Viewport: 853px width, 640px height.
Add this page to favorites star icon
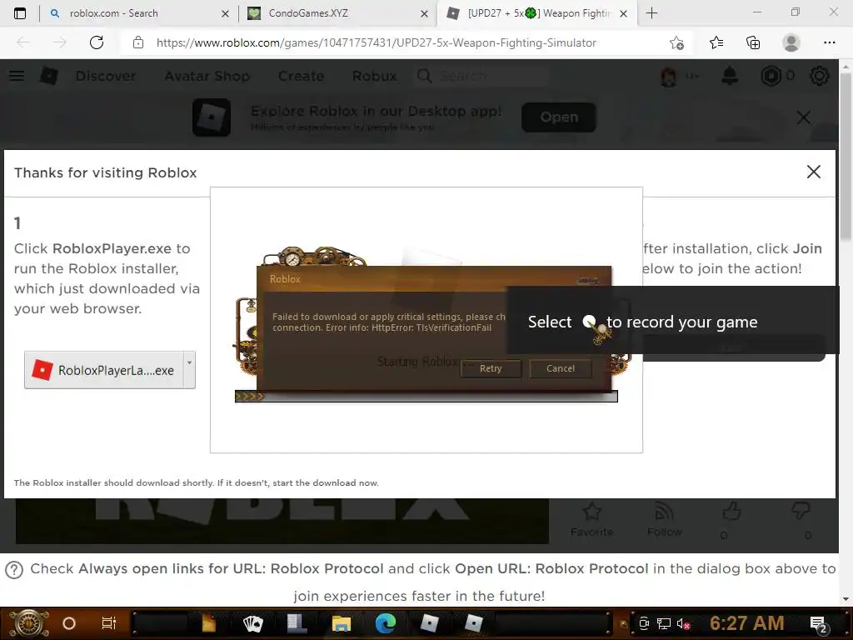[x=676, y=42]
